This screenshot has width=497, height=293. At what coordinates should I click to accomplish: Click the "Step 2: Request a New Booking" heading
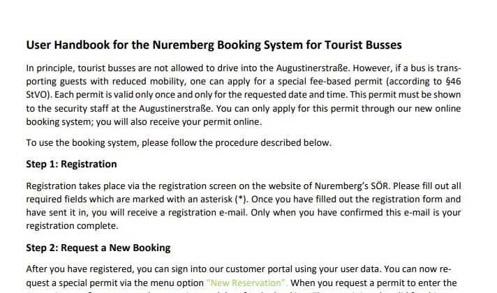click(98, 248)
